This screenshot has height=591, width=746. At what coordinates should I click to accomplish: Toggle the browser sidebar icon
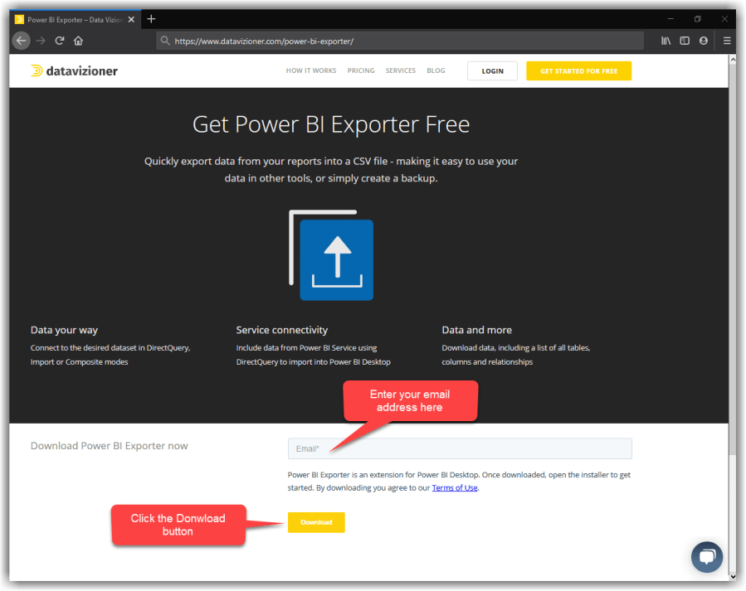(x=685, y=41)
